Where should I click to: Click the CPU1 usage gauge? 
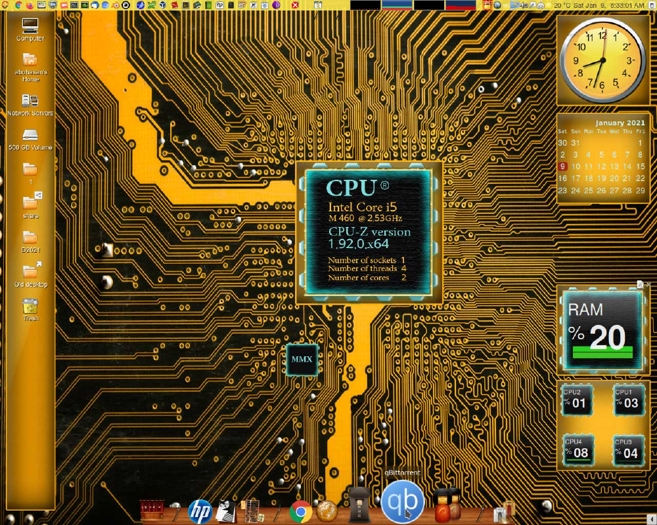pos(627,400)
